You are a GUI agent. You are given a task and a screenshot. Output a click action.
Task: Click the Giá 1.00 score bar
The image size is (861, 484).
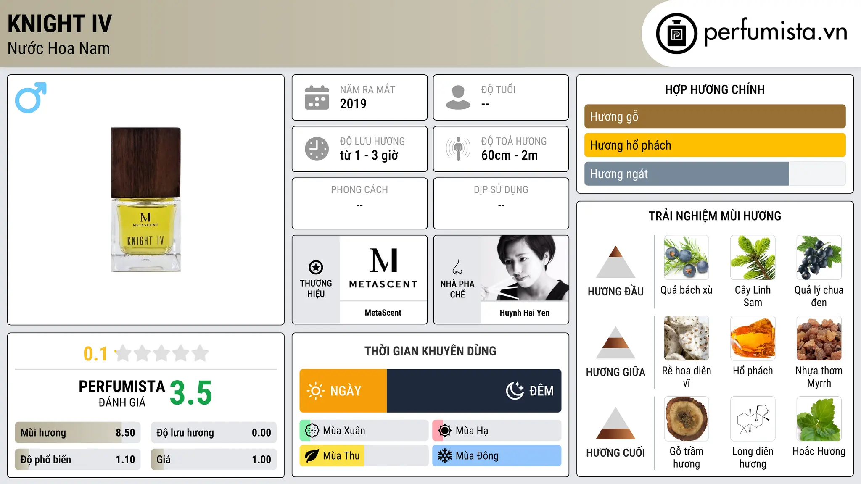214,459
